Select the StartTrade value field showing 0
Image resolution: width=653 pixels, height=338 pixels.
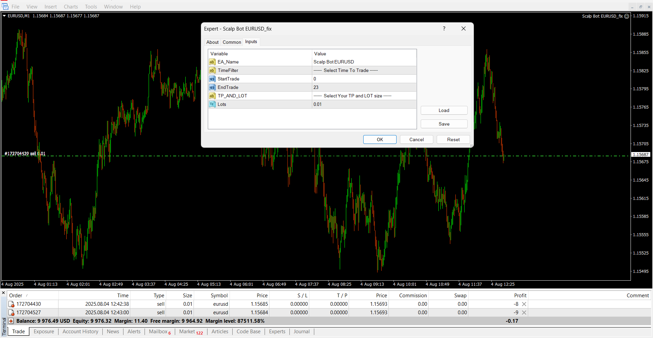[x=364, y=79]
